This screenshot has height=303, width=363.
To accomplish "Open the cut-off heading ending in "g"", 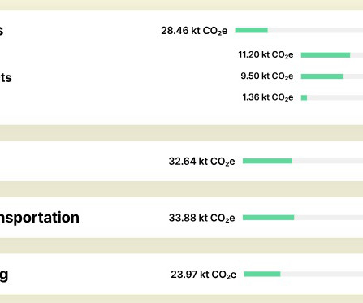I will pyautogui.click(x=4, y=275).
